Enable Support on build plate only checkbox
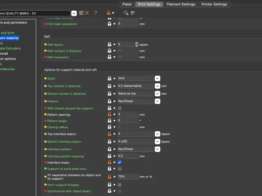This screenshot has height=196, width=262. 120,169
